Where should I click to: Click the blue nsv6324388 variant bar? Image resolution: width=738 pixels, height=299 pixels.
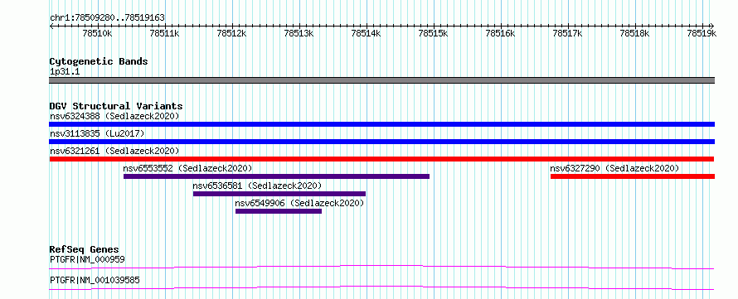(381, 124)
